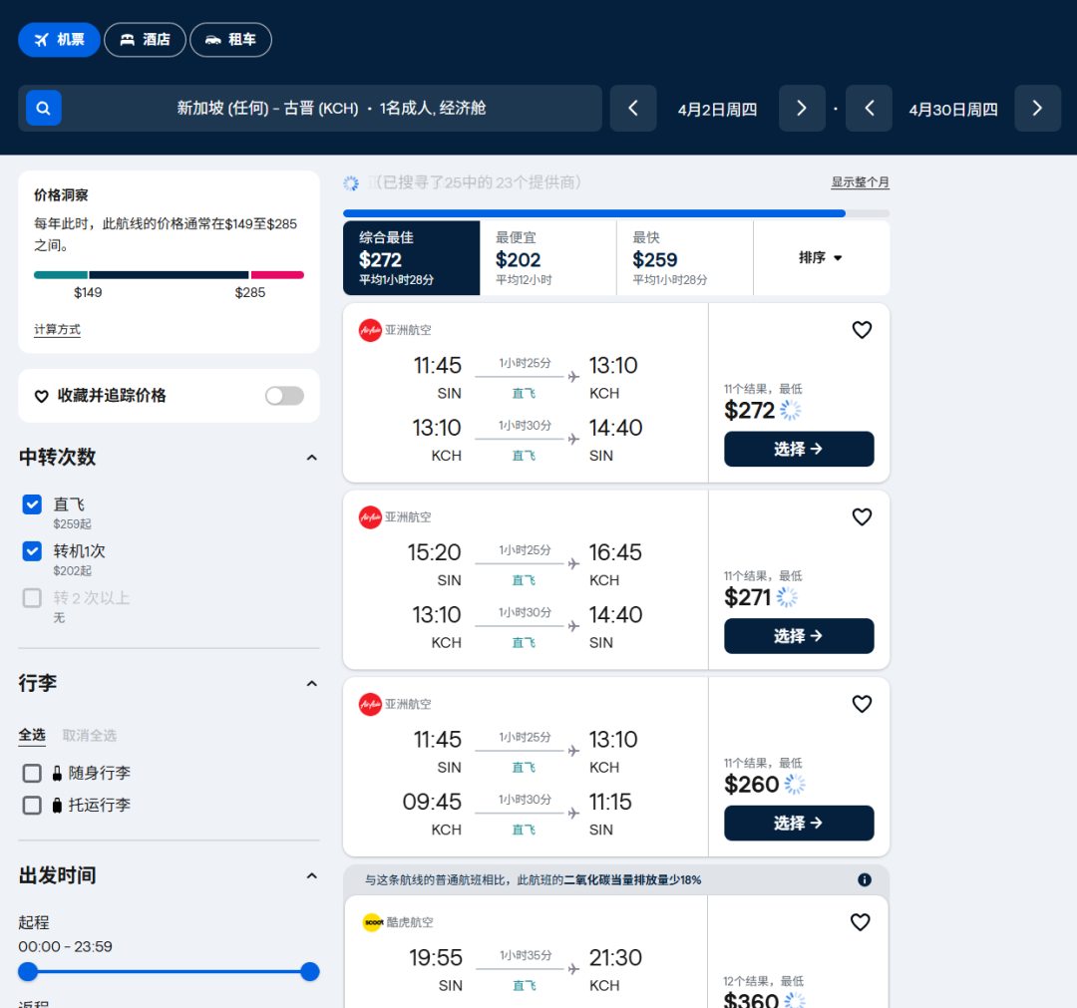Check the 随身行李 checkbox

tap(32, 773)
